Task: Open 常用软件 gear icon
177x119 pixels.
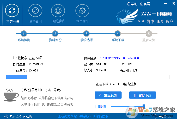Action: (x=82, y=11)
